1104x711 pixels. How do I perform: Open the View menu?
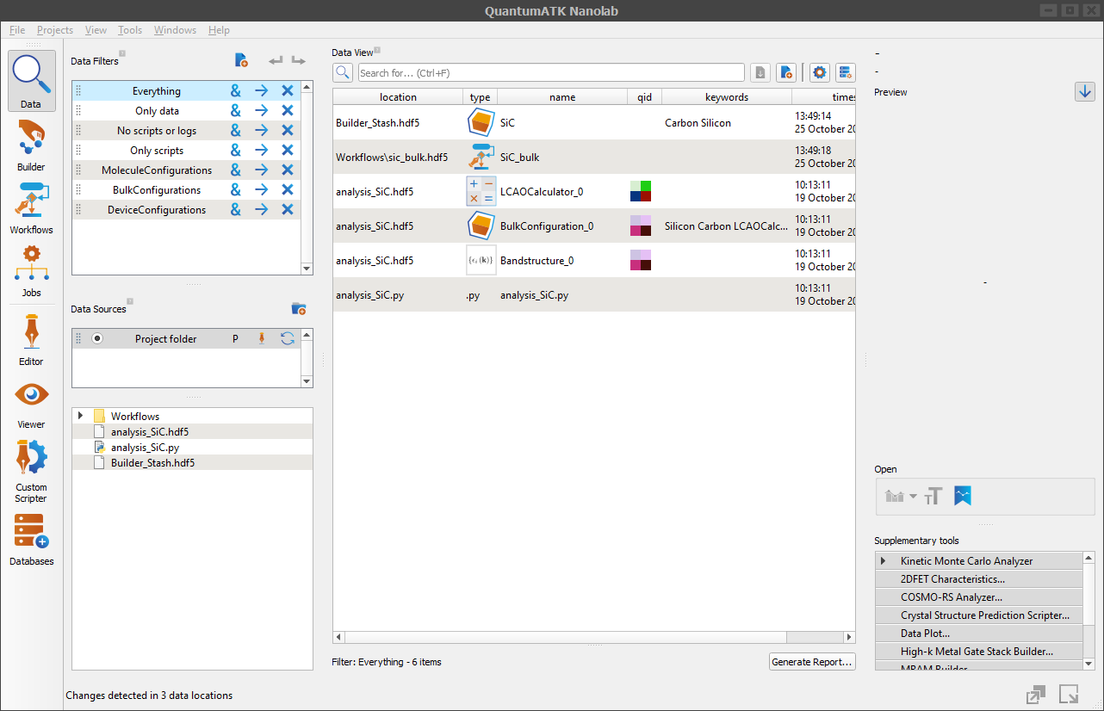tap(96, 30)
